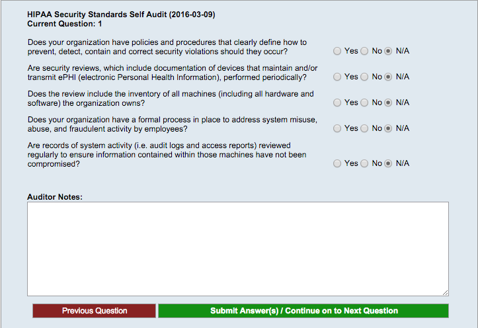This screenshot has width=478, height=328.
Task: Pick Yes for employee system misuse process
Action: click(337, 128)
